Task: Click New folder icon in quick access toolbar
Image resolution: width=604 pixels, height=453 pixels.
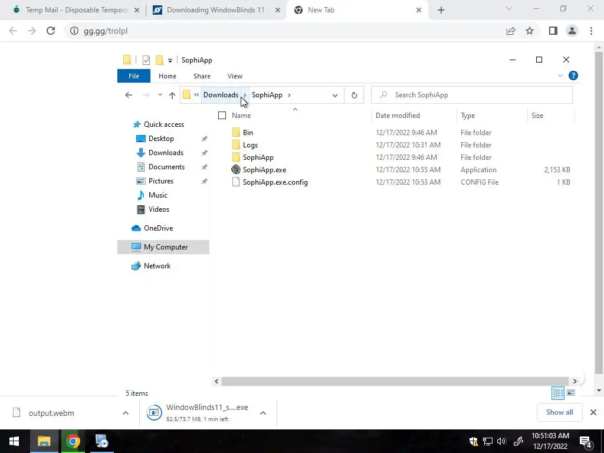Action: point(159,60)
